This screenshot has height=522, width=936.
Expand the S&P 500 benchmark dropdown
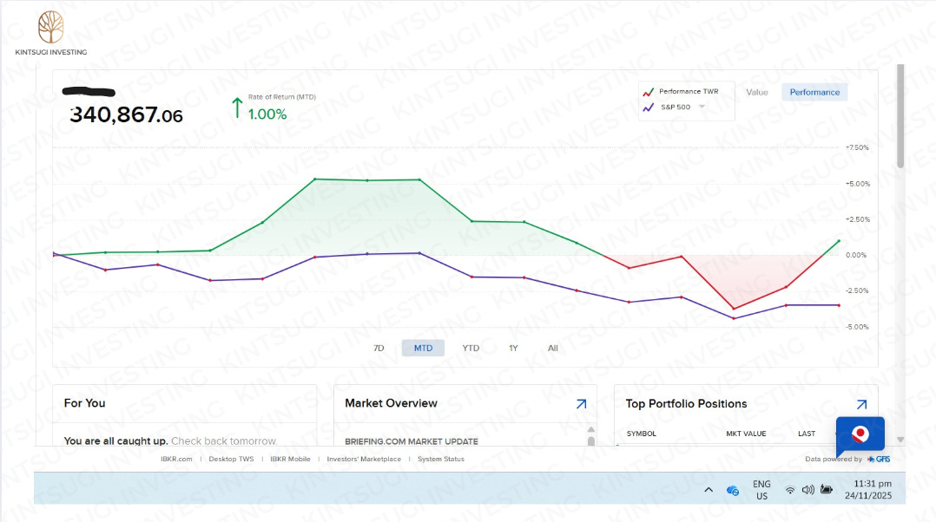(x=702, y=108)
